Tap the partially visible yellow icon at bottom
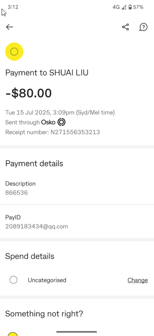 (x=13, y=334)
